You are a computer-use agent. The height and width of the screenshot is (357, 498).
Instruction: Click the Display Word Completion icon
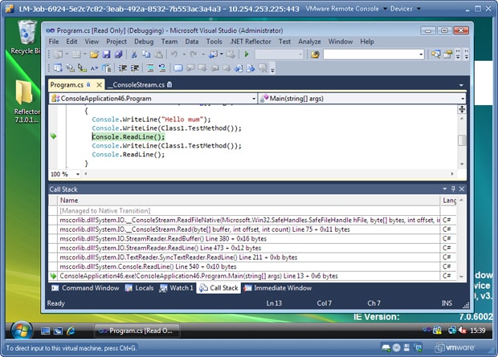point(94,68)
